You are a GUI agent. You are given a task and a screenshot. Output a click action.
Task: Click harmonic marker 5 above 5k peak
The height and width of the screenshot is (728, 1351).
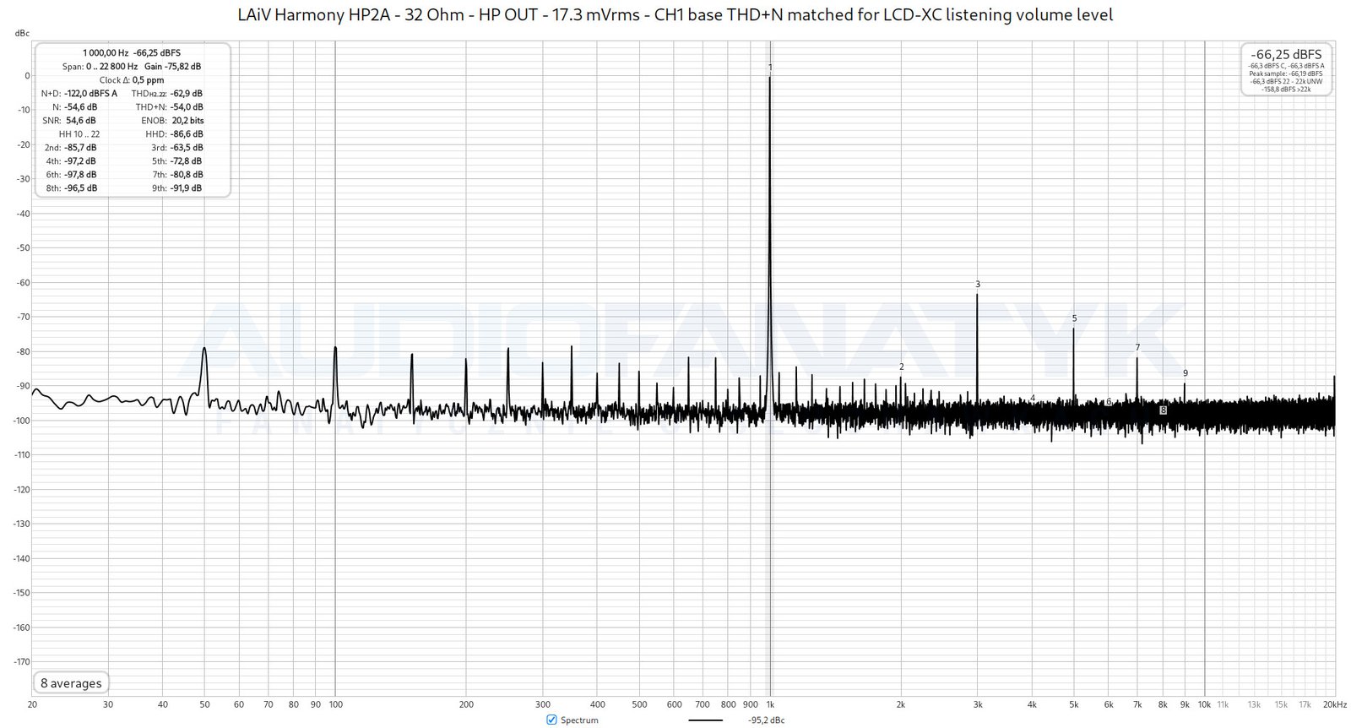1074,318
